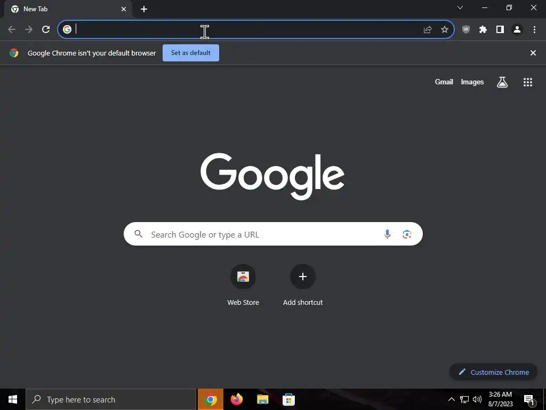
Task: Open File Explorer from the taskbar
Action: pyautogui.click(x=262, y=399)
